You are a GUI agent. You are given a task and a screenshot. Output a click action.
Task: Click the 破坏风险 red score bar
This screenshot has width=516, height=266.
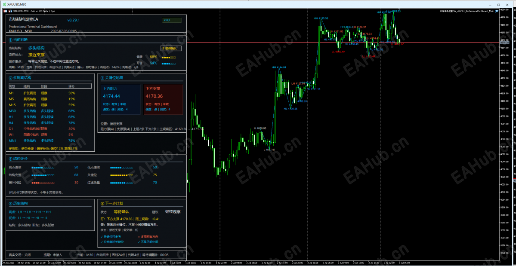pyautogui.click(x=43, y=183)
